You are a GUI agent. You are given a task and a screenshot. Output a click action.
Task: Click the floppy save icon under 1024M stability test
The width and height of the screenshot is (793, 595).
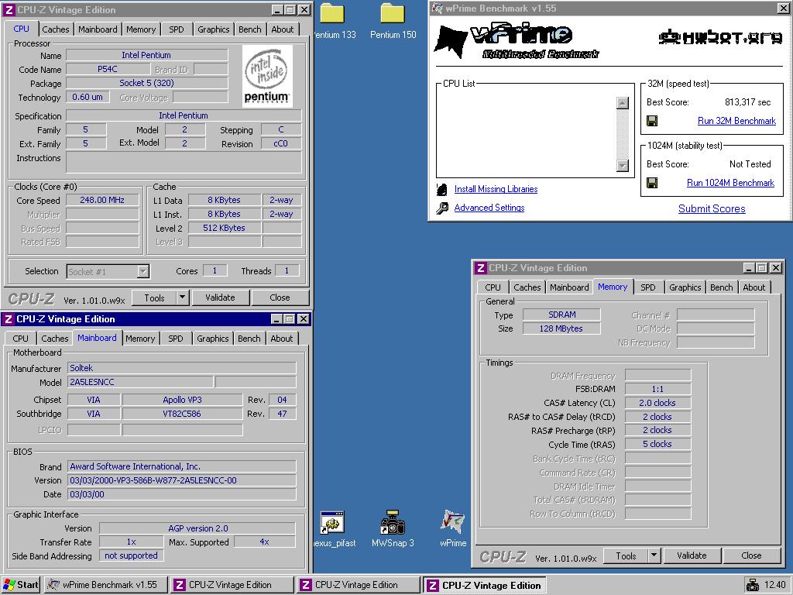tap(652, 183)
